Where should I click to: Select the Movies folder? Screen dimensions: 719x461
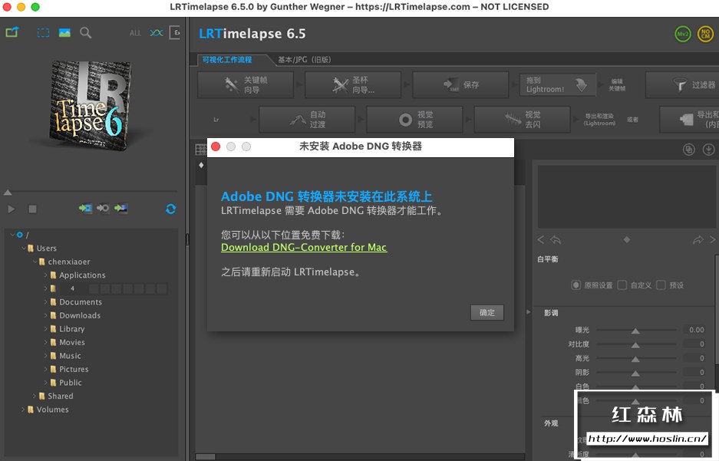click(72, 342)
